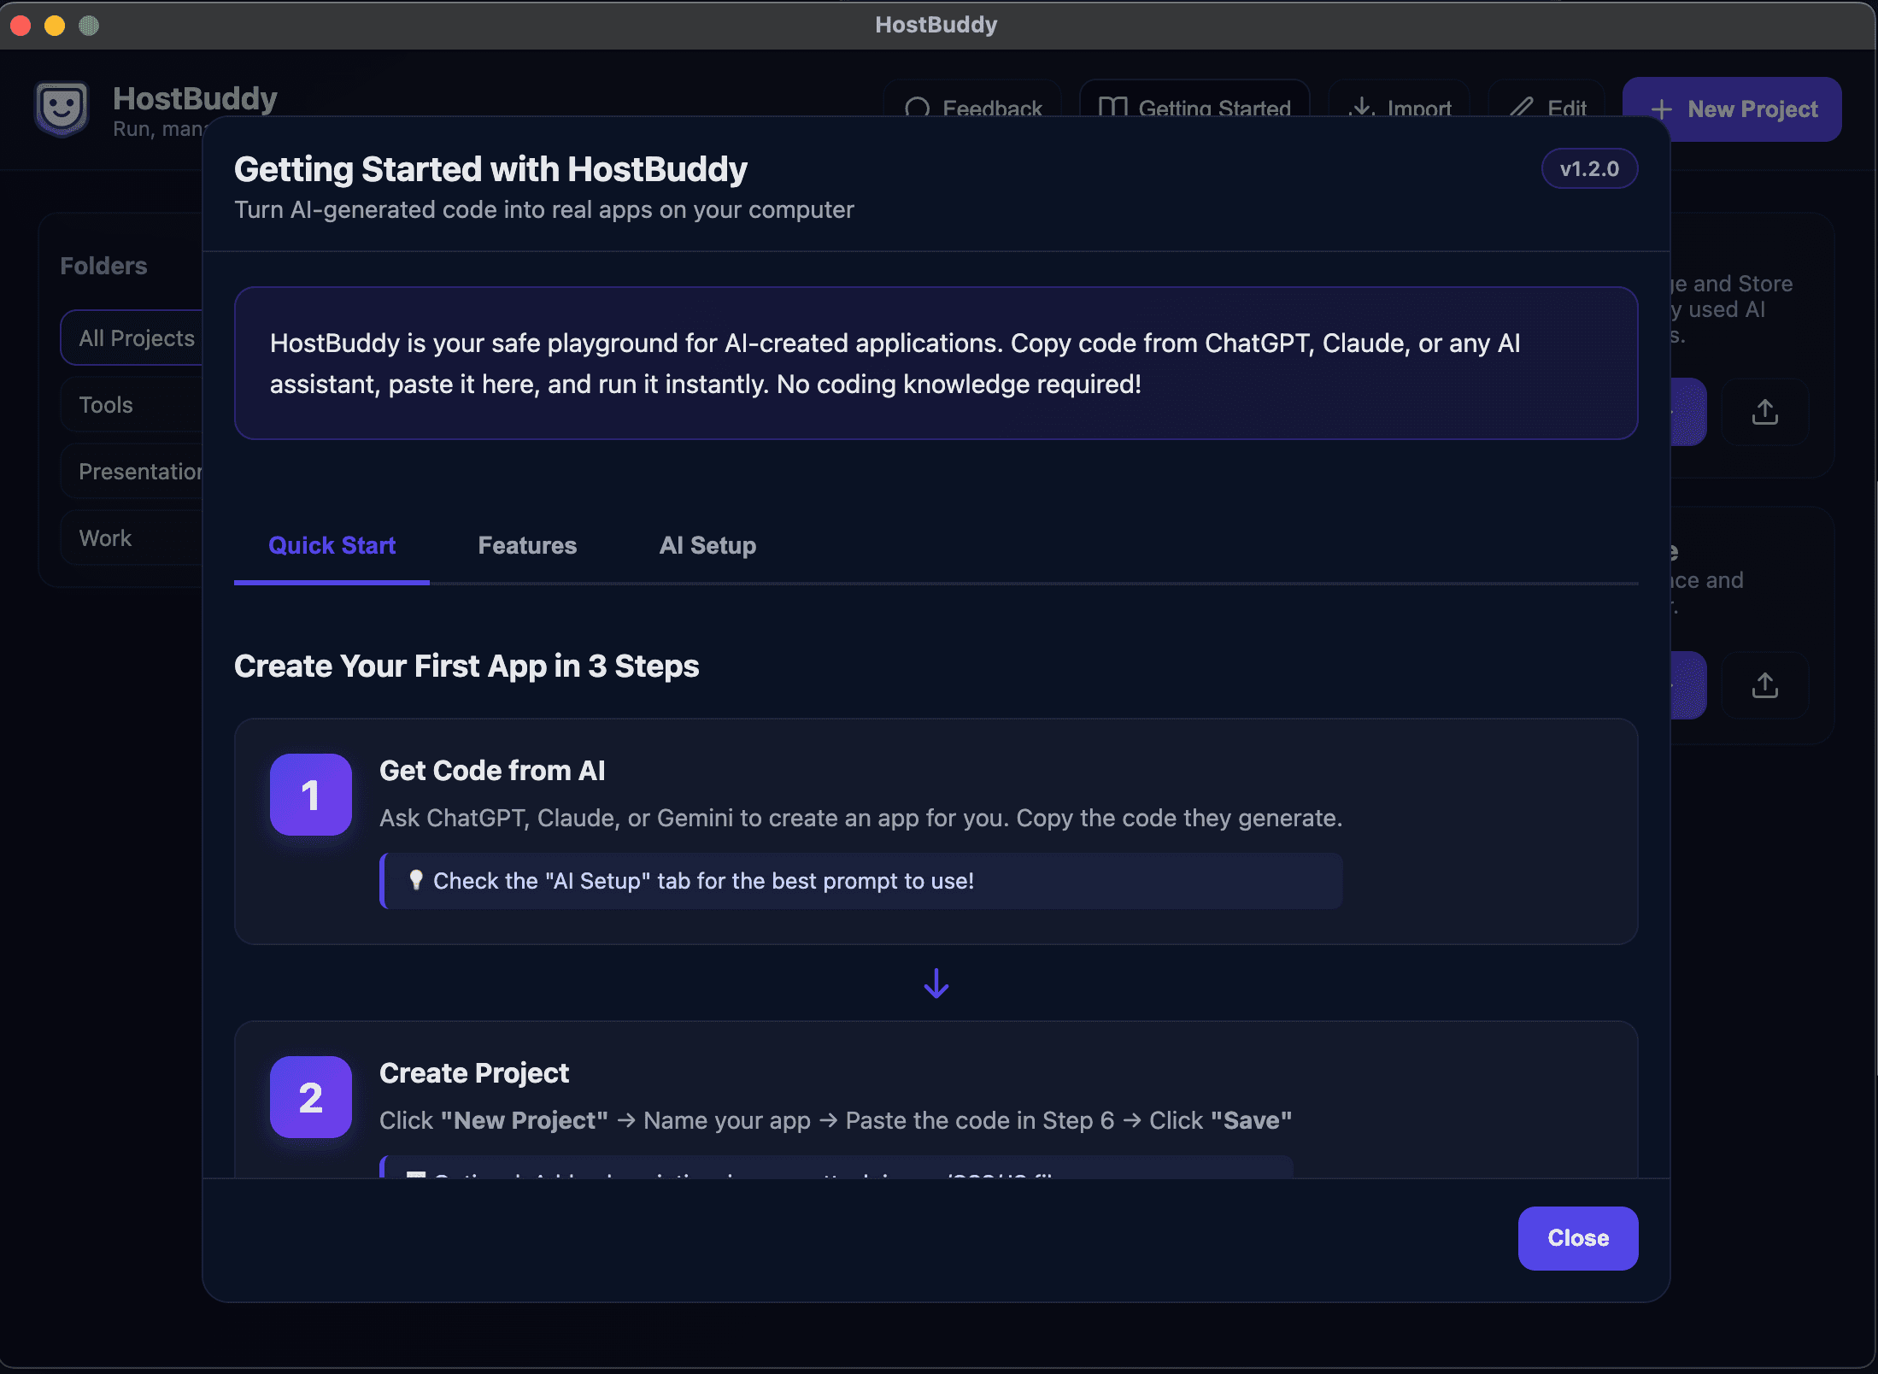Close the Getting Started dialog
Image resolution: width=1878 pixels, height=1374 pixels.
coord(1577,1238)
